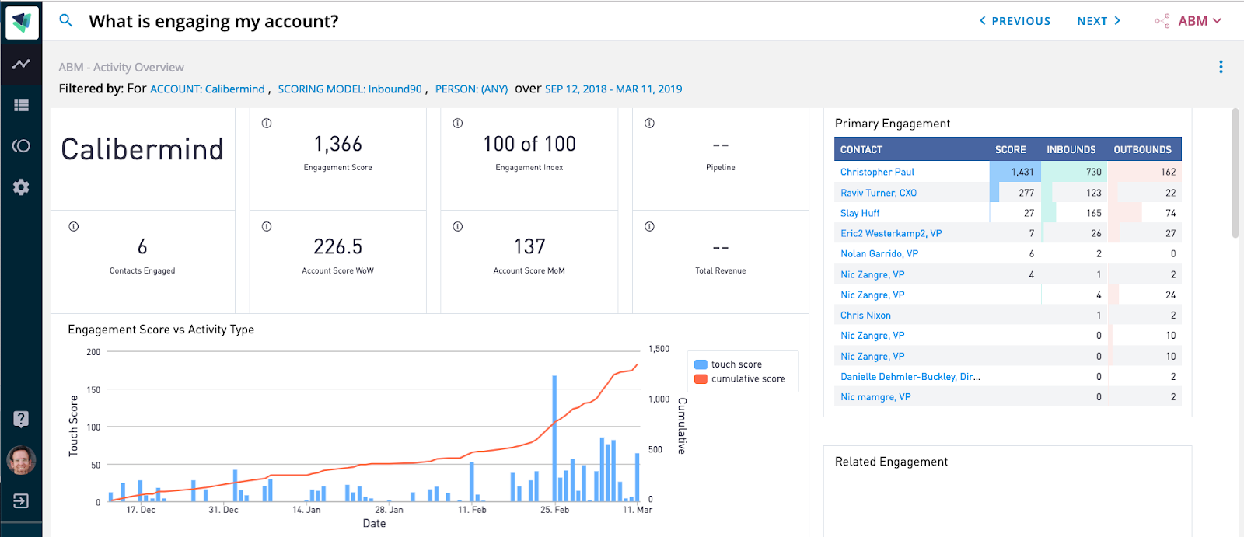1244x537 pixels.
Task: Sort table by OUTBOUNDS column
Action: [x=1142, y=149]
